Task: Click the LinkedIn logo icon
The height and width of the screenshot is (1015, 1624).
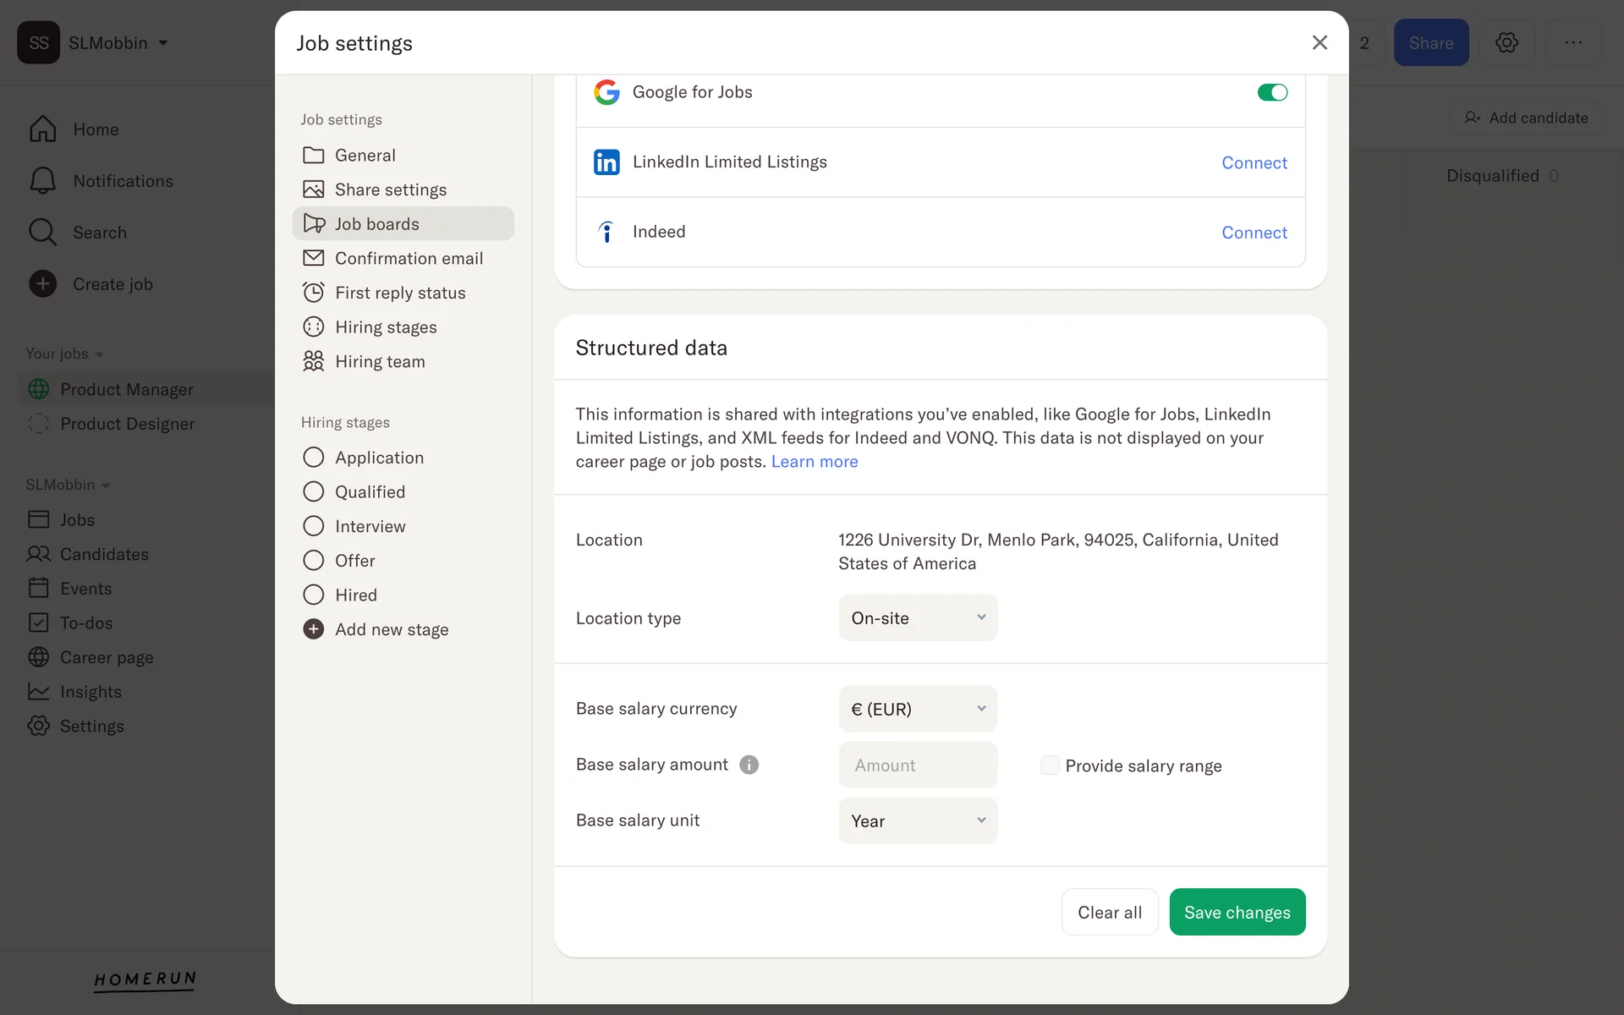Action: click(x=606, y=162)
